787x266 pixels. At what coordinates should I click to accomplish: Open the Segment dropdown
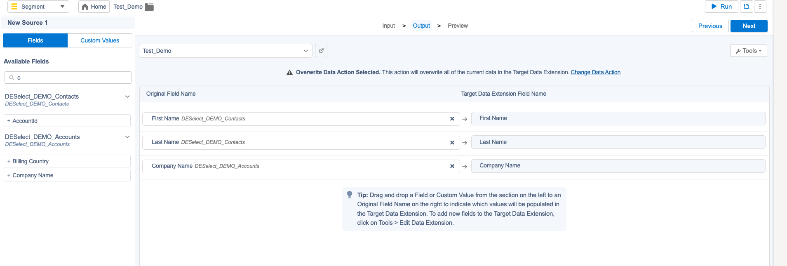coord(38,7)
